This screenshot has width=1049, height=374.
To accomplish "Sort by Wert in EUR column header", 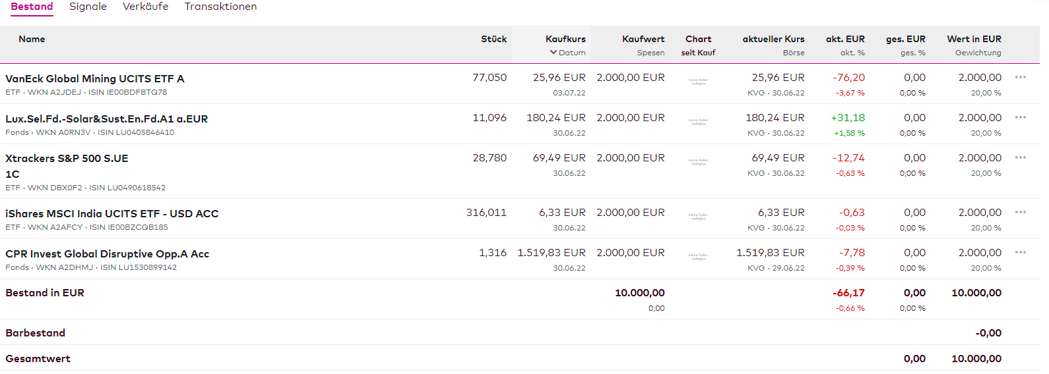I will point(974,40).
